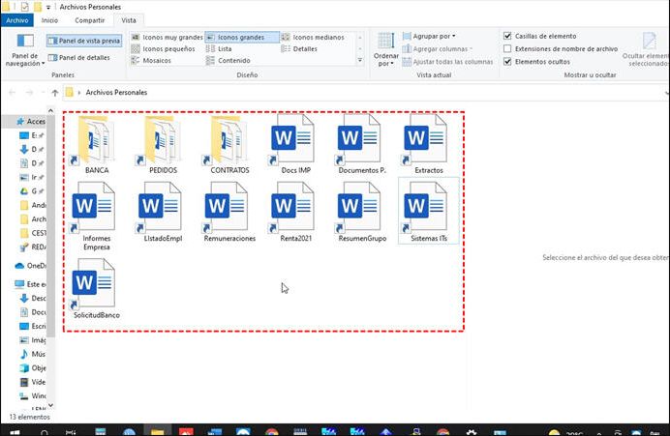This screenshot has width=670, height=436.
Task: Choose Detalles layout
Action: 299,48
